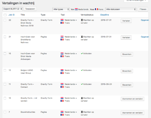
Task: Click the green checkmark for job 11
Action: click(82, 84)
